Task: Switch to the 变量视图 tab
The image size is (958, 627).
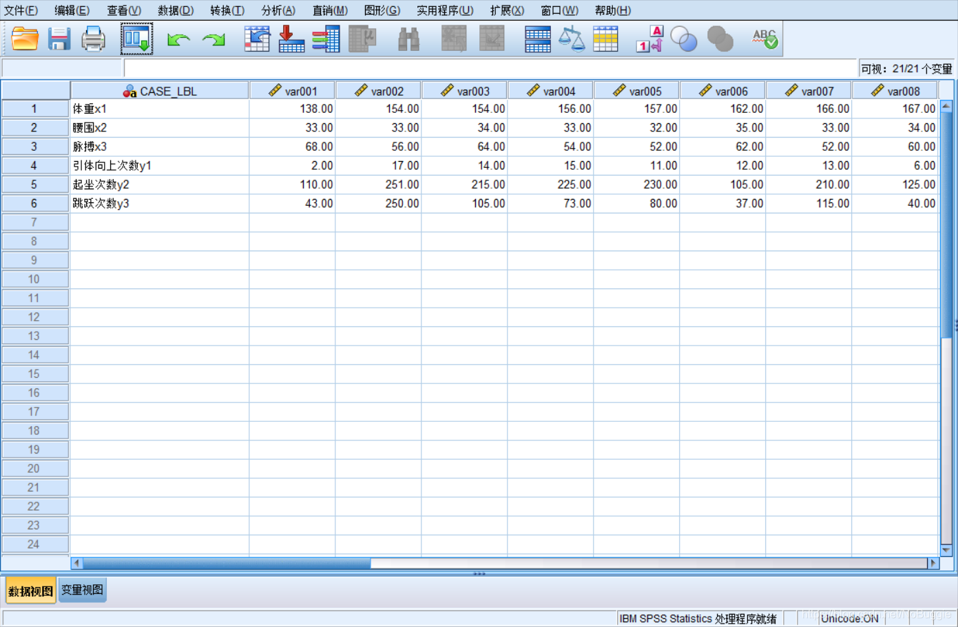Action: pyautogui.click(x=83, y=590)
